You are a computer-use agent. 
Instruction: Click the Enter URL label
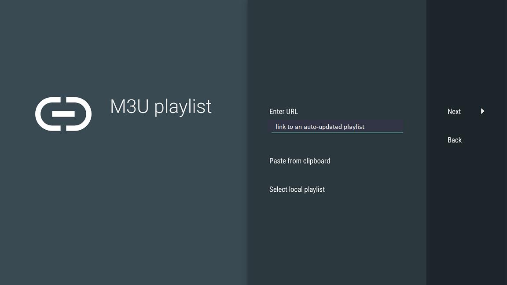coord(283,111)
